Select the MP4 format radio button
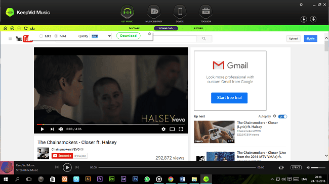The width and height of the screenshot is (329, 184). click(x=56, y=36)
